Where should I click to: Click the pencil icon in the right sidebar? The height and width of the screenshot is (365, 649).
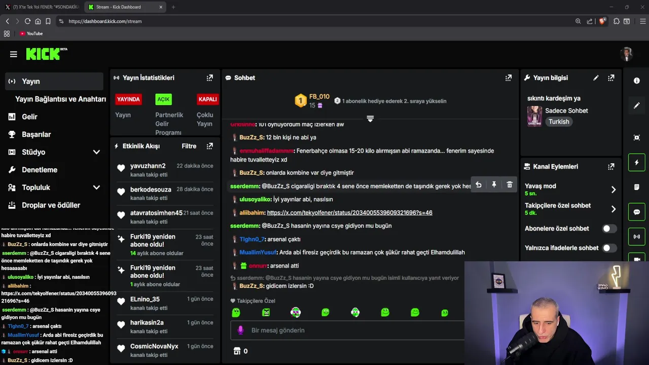(x=637, y=105)
